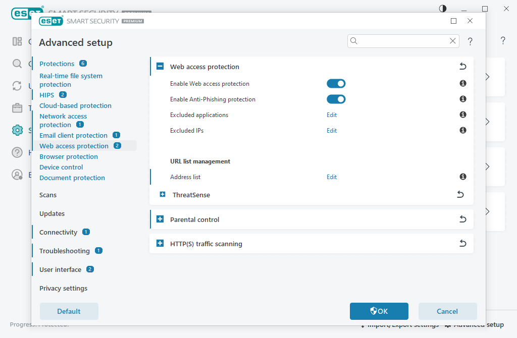Open the overview dashboard icon in main sidebar
The image size is (517, 338).
[x=17, y=41]
